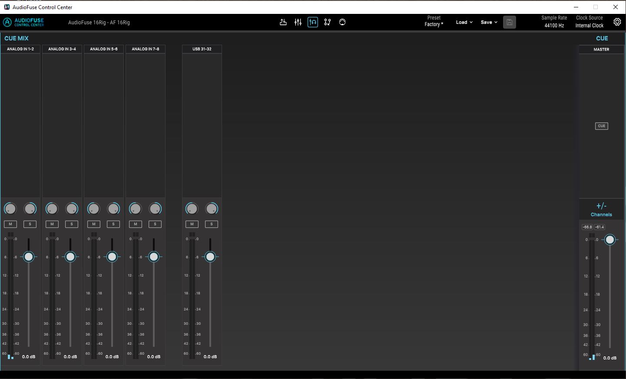Enable the CUE button in the Master section

tap(601, 126)
